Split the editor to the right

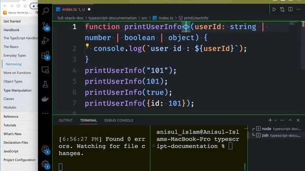(x=290, y=9)
